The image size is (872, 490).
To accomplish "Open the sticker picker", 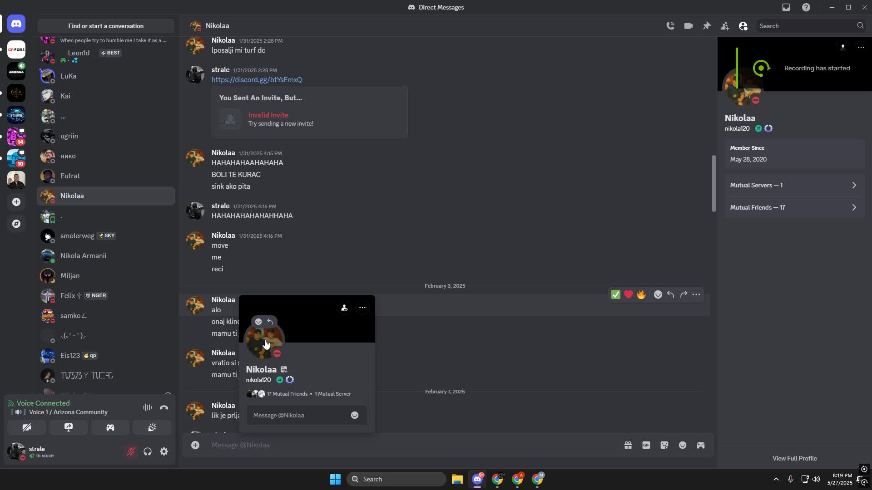I will pyautogui.click(x=664, y=445).
